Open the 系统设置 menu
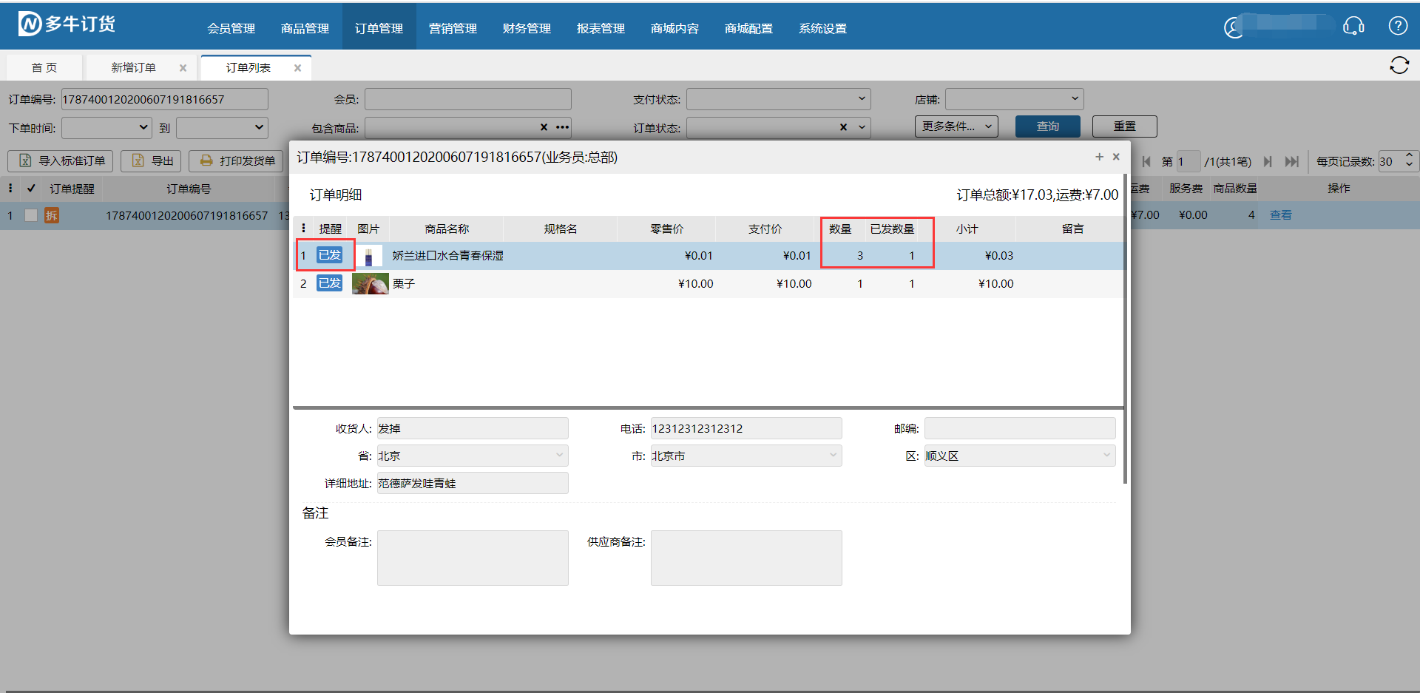 click(x=822, y=28)
